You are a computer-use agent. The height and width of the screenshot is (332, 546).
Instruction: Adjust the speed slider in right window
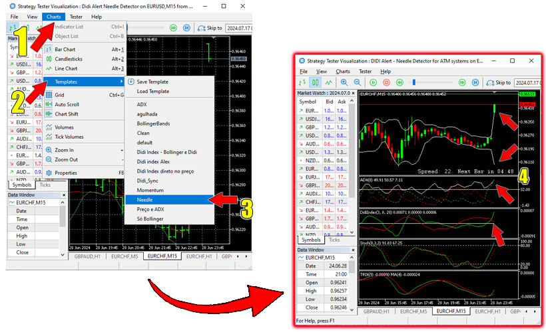click(414, 82)
